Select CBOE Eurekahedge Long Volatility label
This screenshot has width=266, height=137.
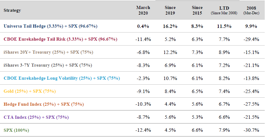pos(62,78)
